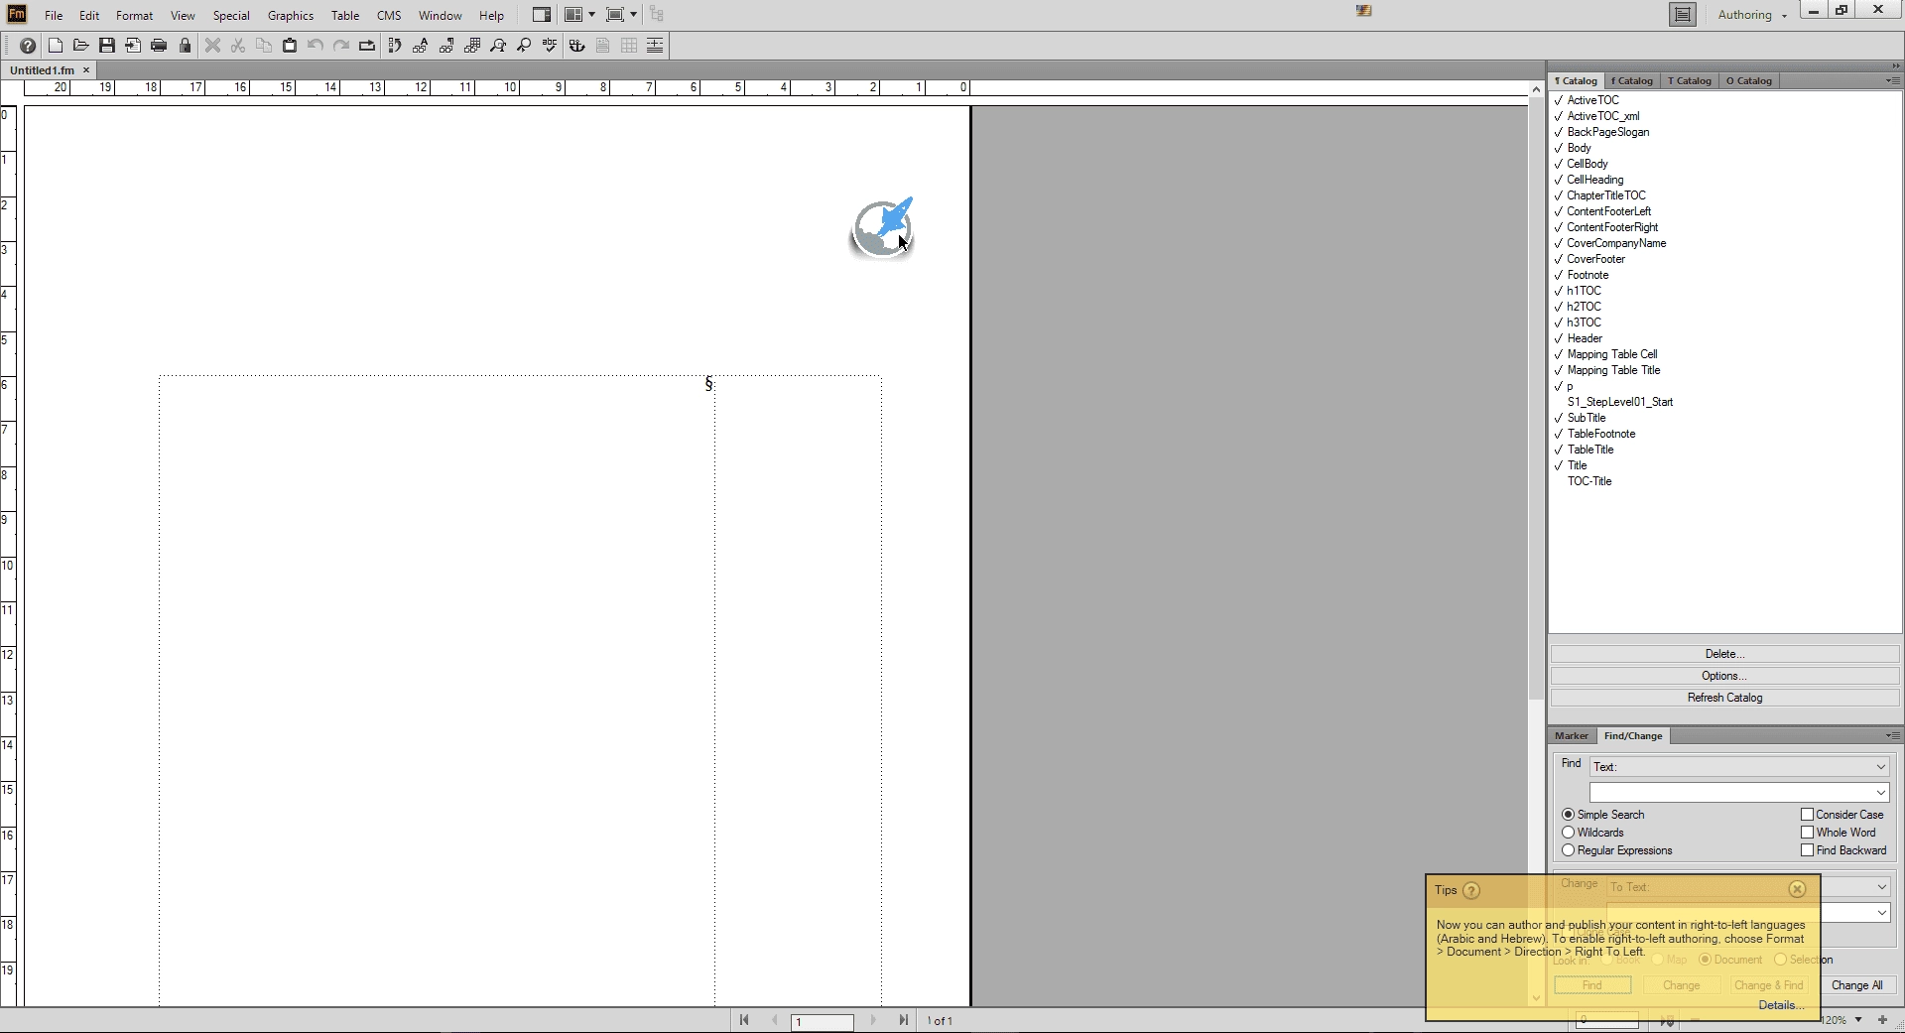
Task: Select the Wildcards radio button
Action: click(1568, 833)
